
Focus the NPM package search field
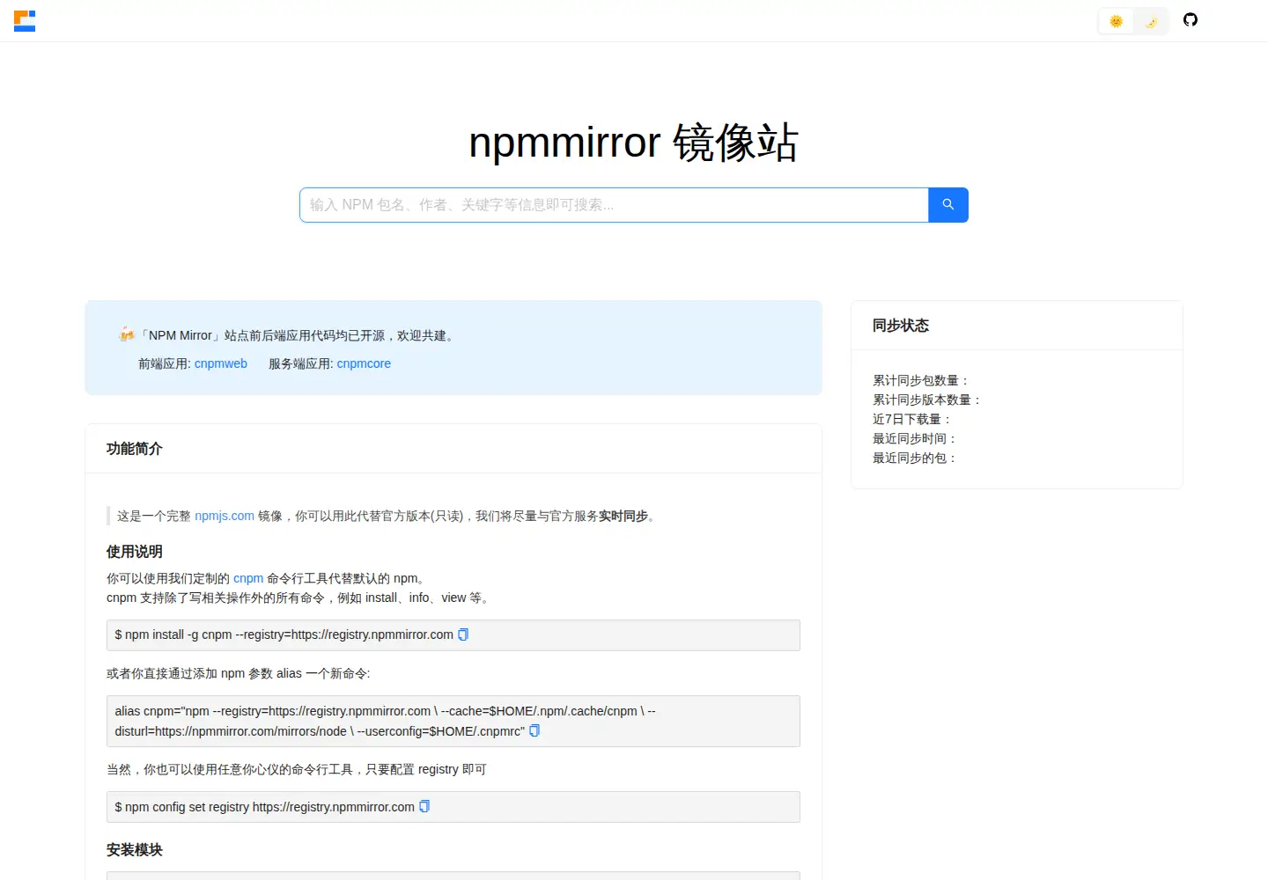614,205
